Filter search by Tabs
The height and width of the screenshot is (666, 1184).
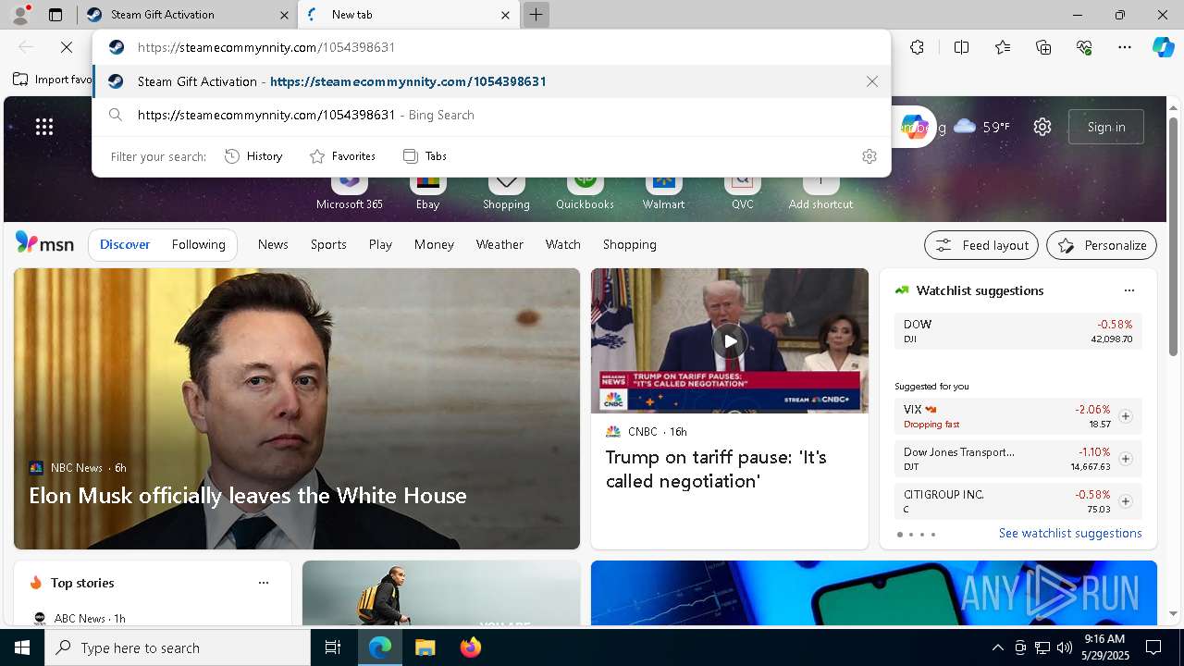(x=425, y=156)
